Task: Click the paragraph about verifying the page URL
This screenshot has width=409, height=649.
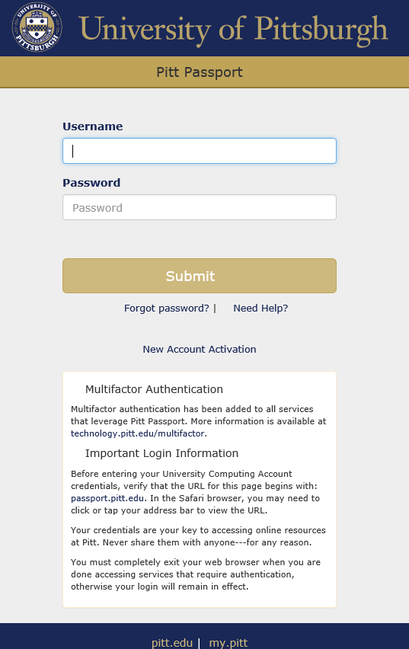Action: [196, 492]
